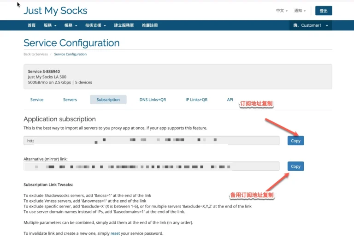Expand the 通知 notifications dropdown
This screenshot has width=354, height=244.
300,11
